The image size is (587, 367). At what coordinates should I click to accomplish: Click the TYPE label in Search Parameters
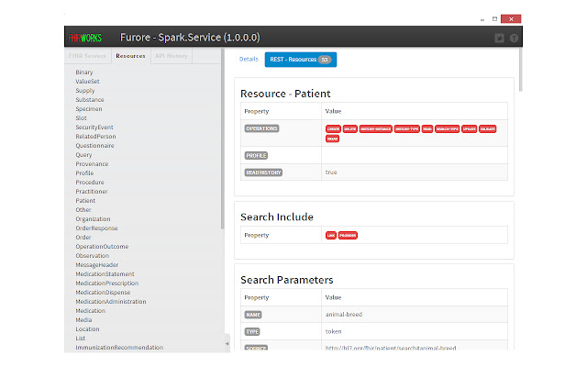252,332
